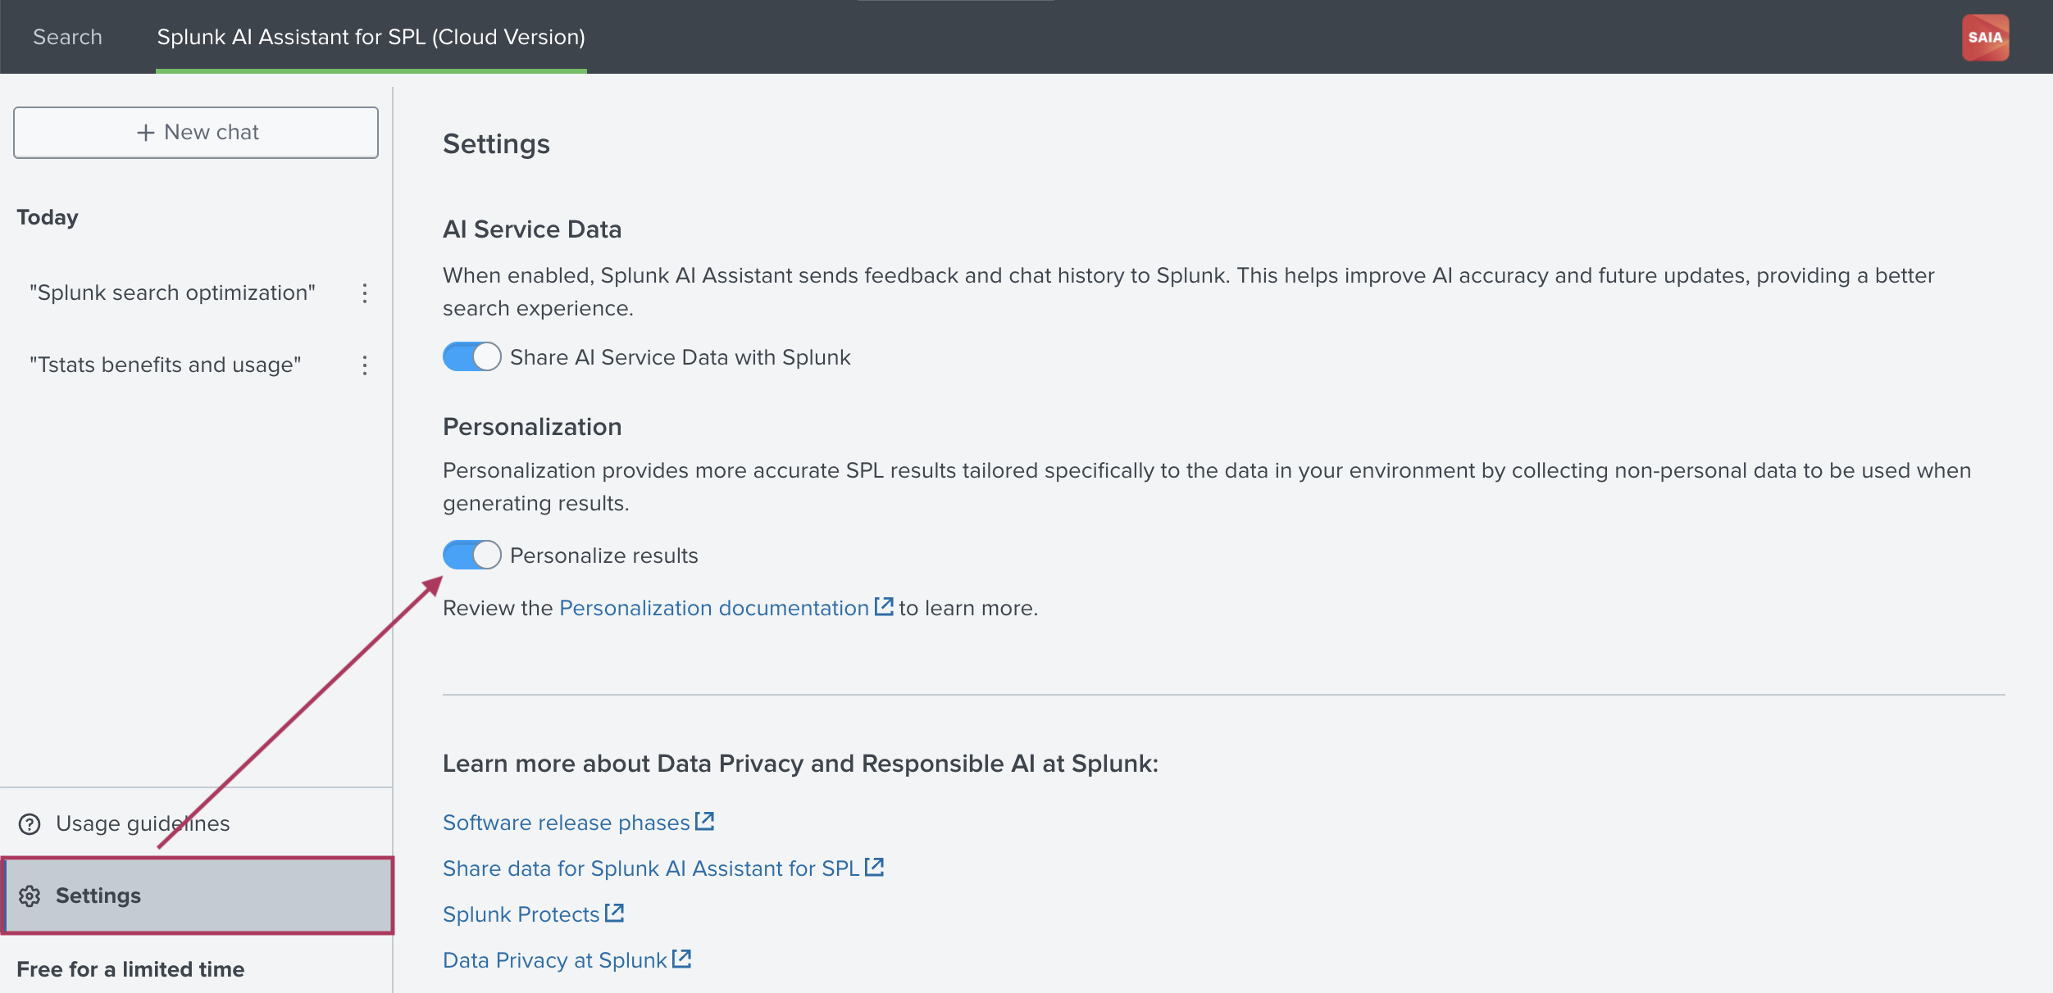Click the "Share AI Service Data with Splunk" label

coord(681,357)
